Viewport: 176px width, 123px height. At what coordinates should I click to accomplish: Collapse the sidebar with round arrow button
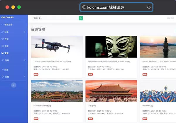pos(13,85)
